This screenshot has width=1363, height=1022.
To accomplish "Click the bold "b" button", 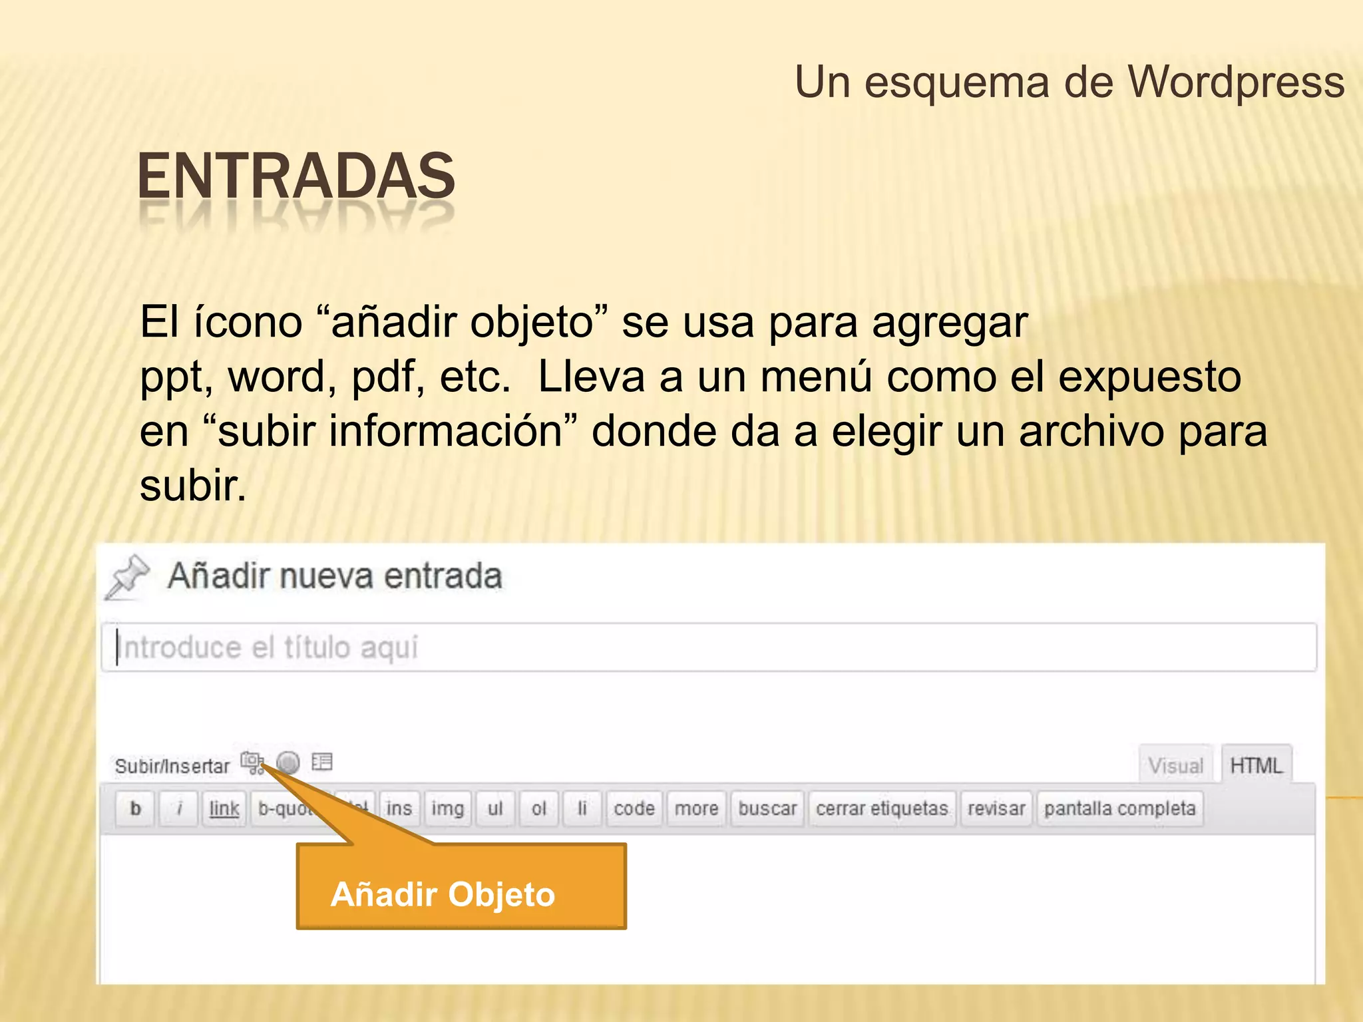I will click(135, 808).
